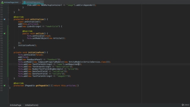The image size is (190, 107).
Task: Click line number 71 in the gutter
Action: [1, 45]
